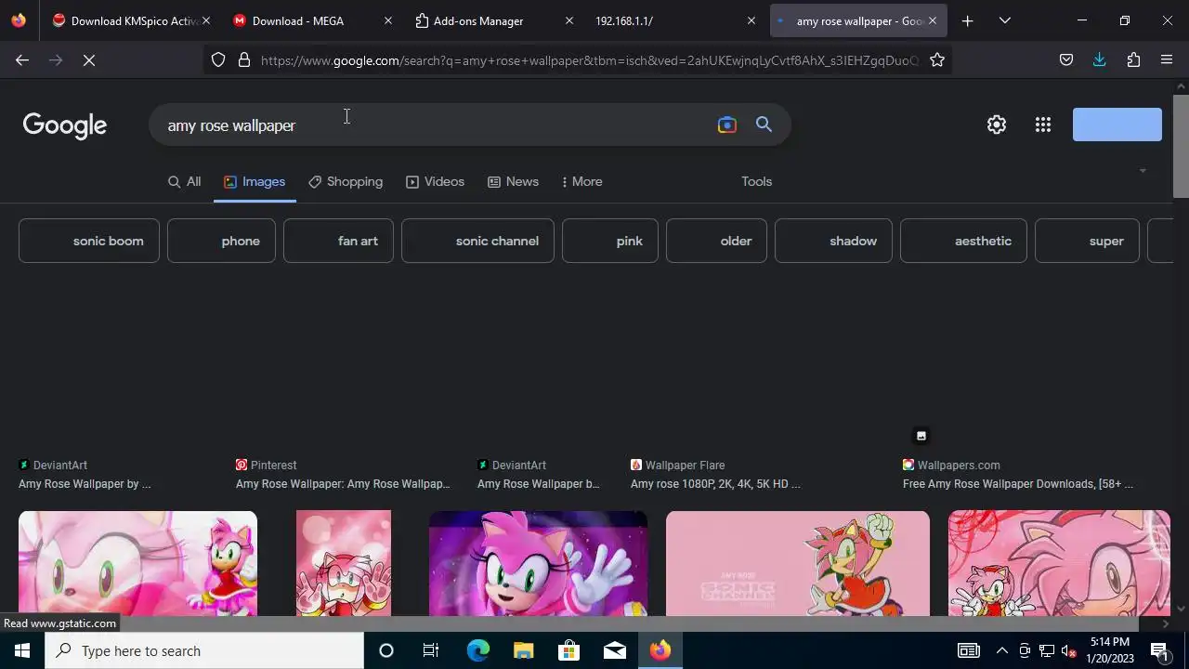Screen dimensions: 1189x669
Task: Launch Microsoft Edge from taskbar
Action: (477, 650)
